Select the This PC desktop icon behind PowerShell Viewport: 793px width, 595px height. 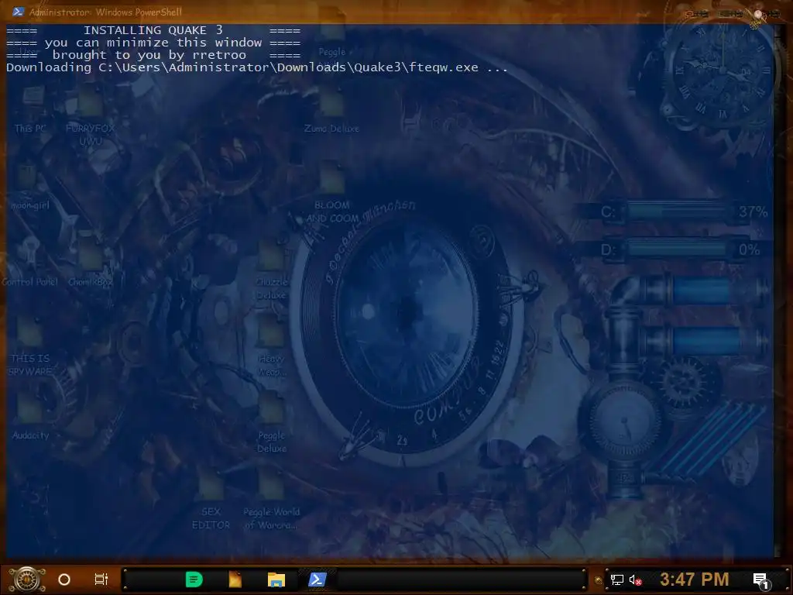pos(30,108)
